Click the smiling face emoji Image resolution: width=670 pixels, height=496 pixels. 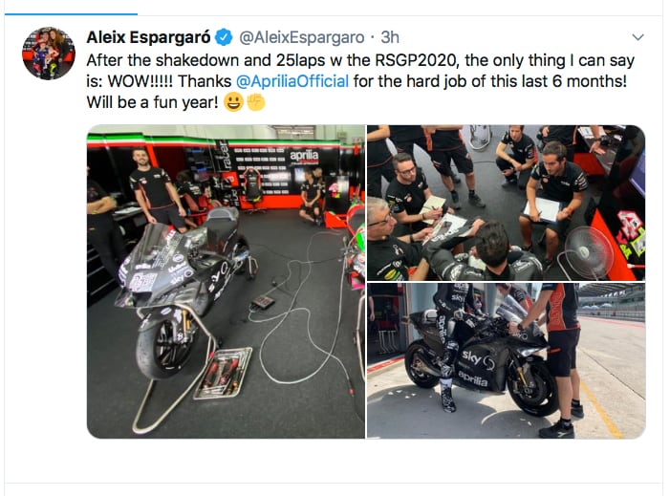coord(233,102)
